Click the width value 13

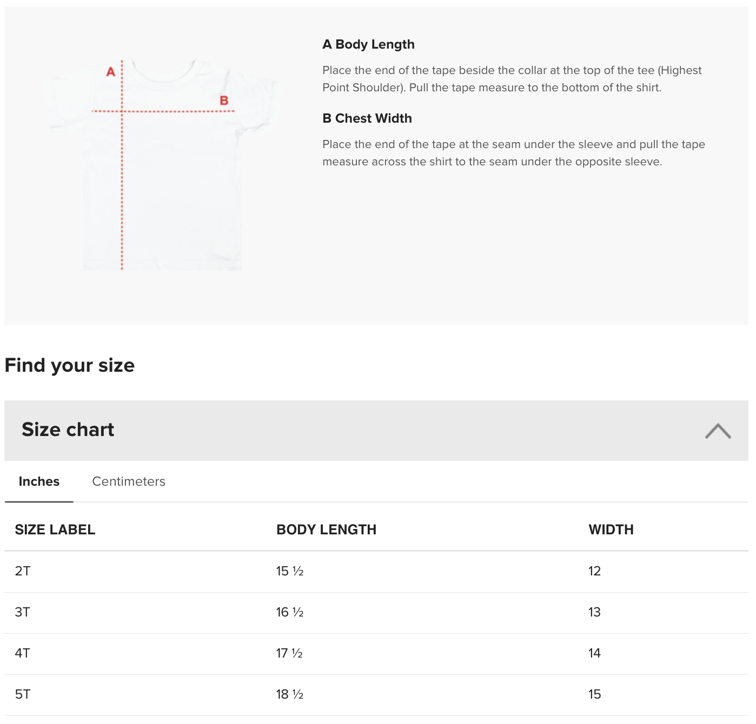pyautogui.click(x=594, y=612)
